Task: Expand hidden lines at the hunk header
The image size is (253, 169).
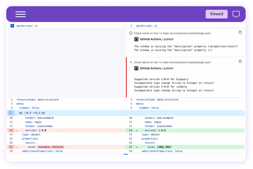Action: click(x=11, y=113)
